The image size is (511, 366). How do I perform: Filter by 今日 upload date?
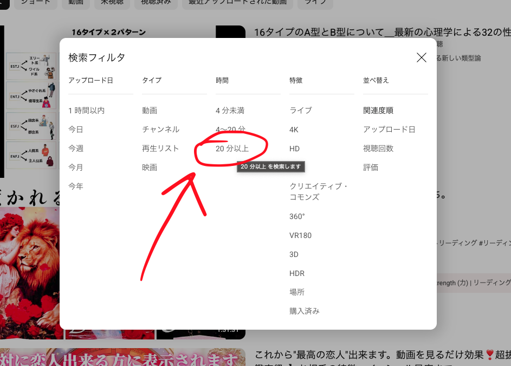click(76, 130)
